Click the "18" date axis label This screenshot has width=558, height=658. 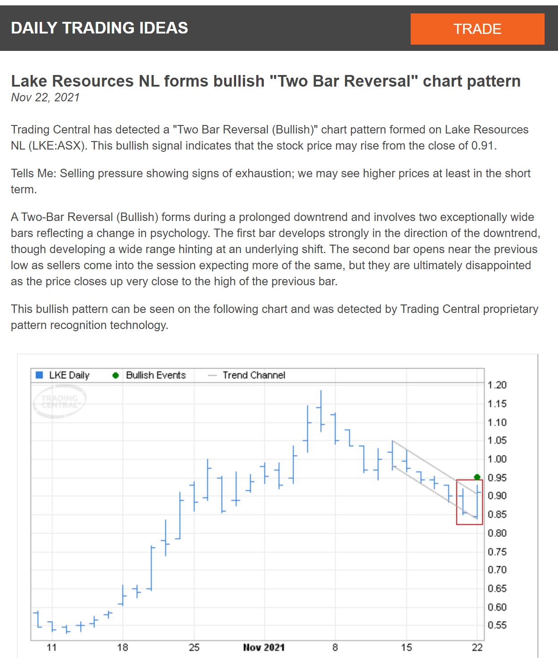click(123, 647)
